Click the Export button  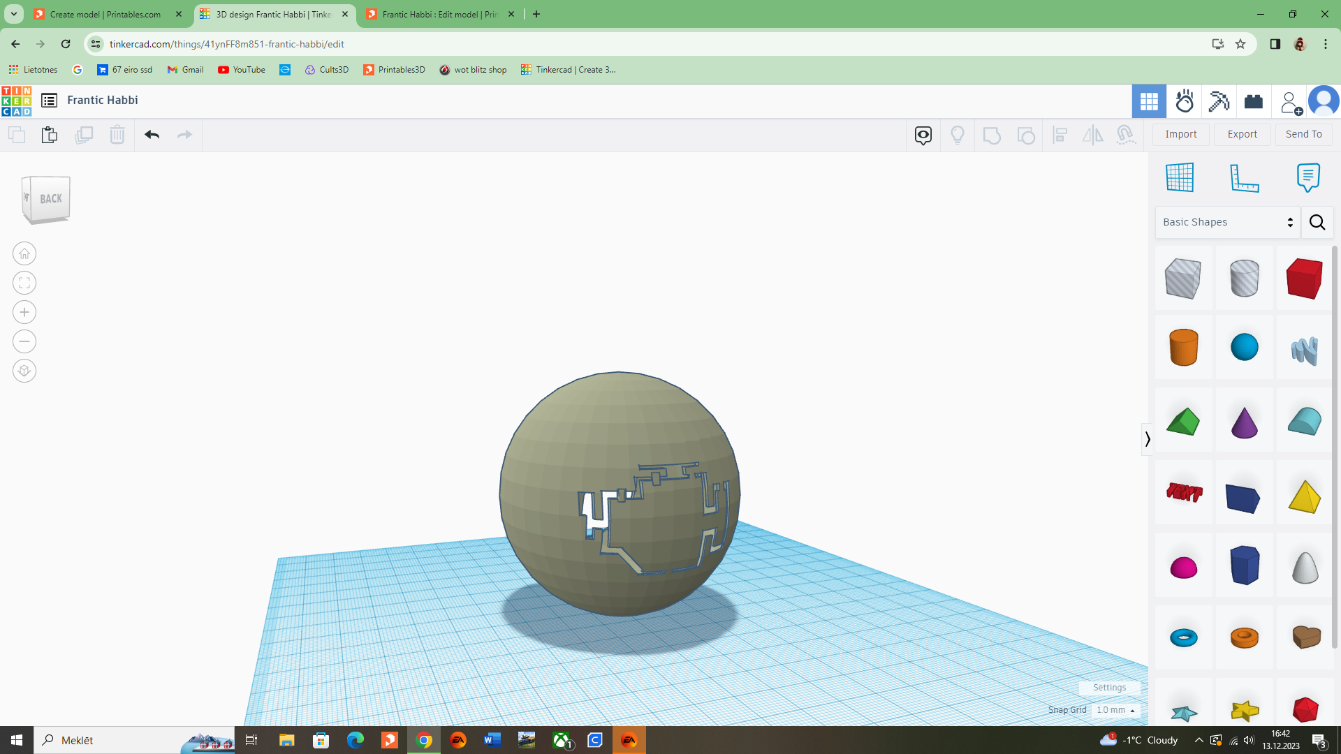(1242, 134)
